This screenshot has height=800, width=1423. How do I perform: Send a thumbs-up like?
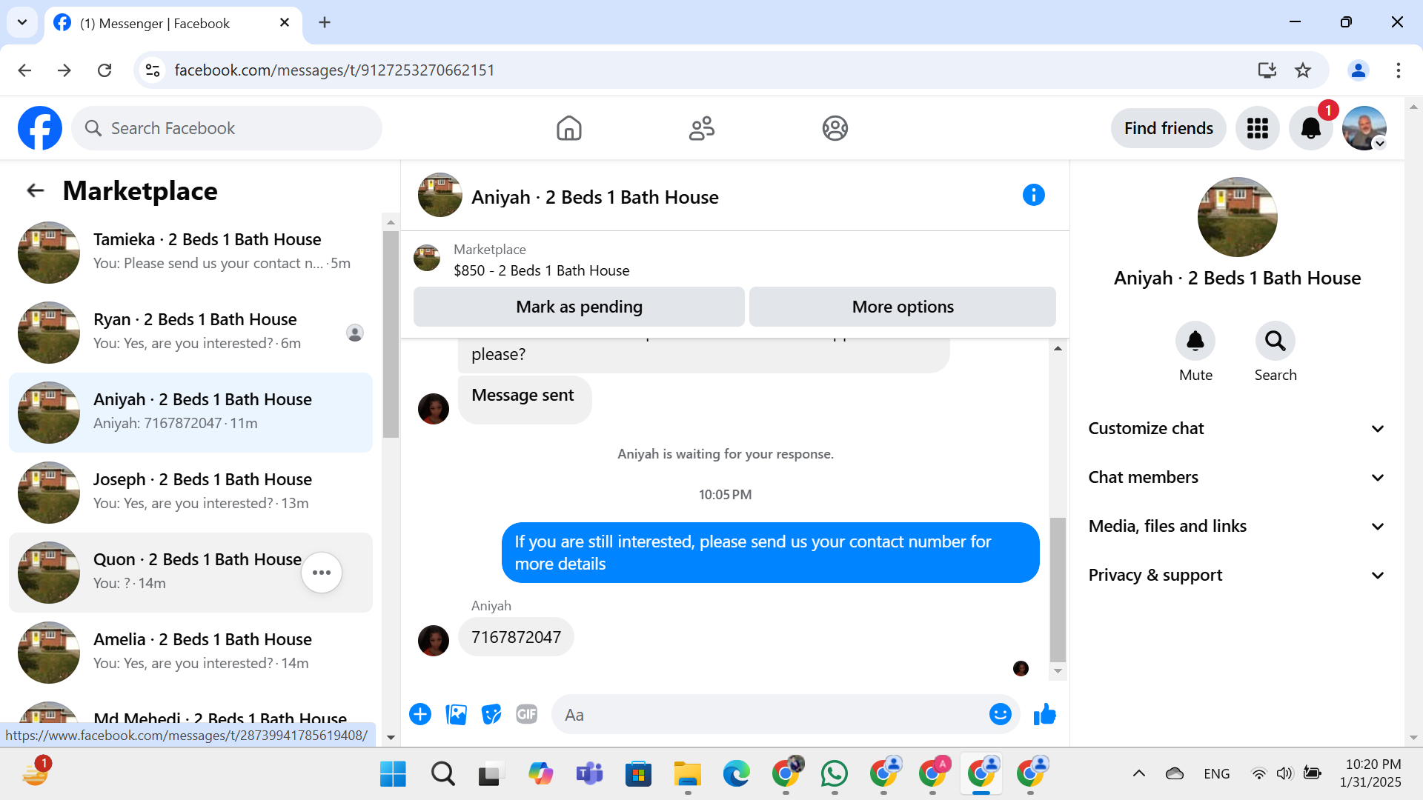coord(1044,714)
